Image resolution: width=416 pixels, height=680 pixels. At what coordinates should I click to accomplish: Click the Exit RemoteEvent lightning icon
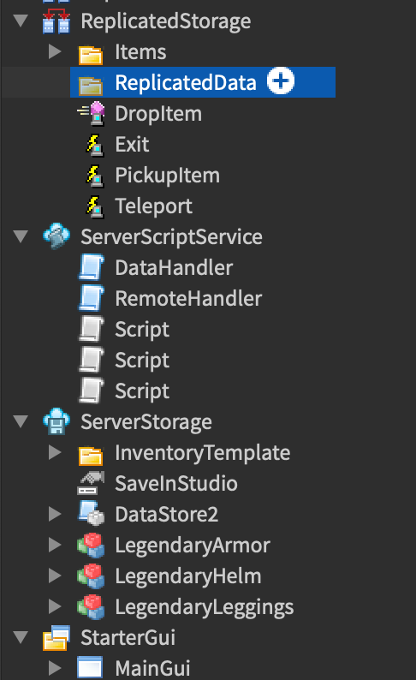point(94,145)
